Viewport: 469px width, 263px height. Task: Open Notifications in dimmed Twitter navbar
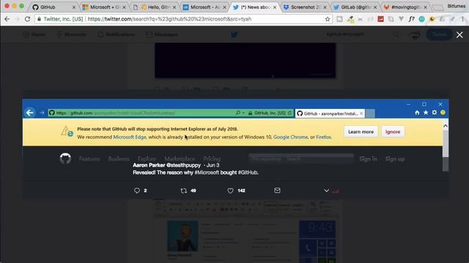coord(116,34)
